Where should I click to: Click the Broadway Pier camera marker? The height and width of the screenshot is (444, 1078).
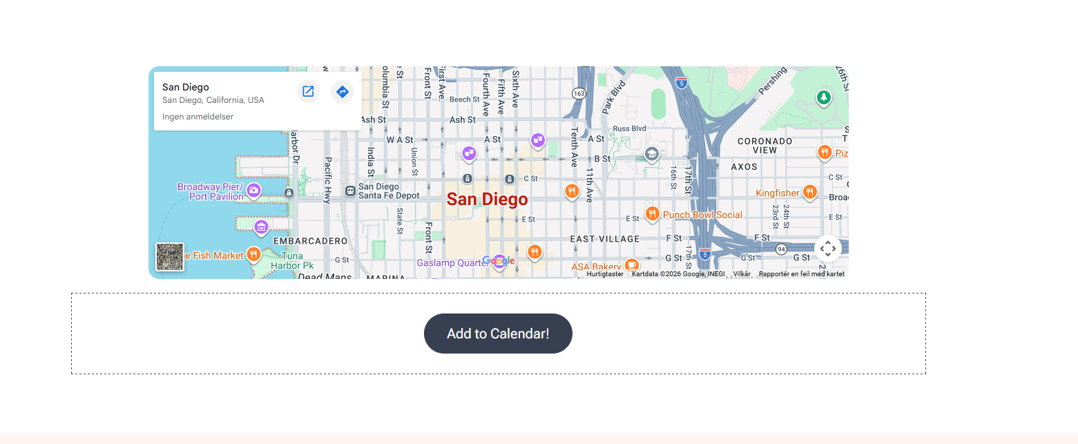click(253, 190)
